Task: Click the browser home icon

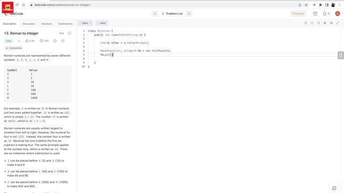Action: tap(24, 5)
